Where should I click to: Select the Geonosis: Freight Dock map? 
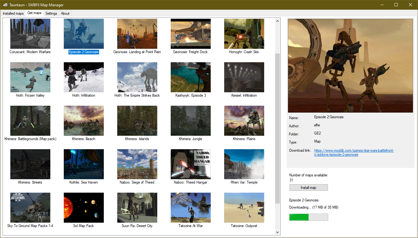(x=190, y=33)
